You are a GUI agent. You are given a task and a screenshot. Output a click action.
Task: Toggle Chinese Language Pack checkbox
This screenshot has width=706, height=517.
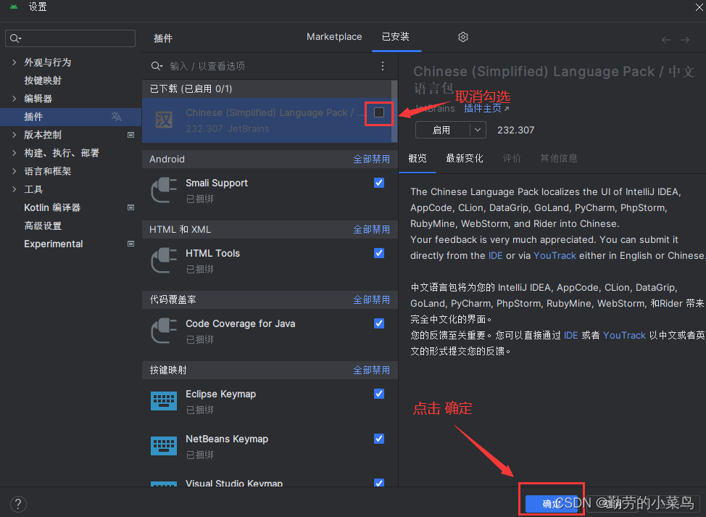coord(379,112)
